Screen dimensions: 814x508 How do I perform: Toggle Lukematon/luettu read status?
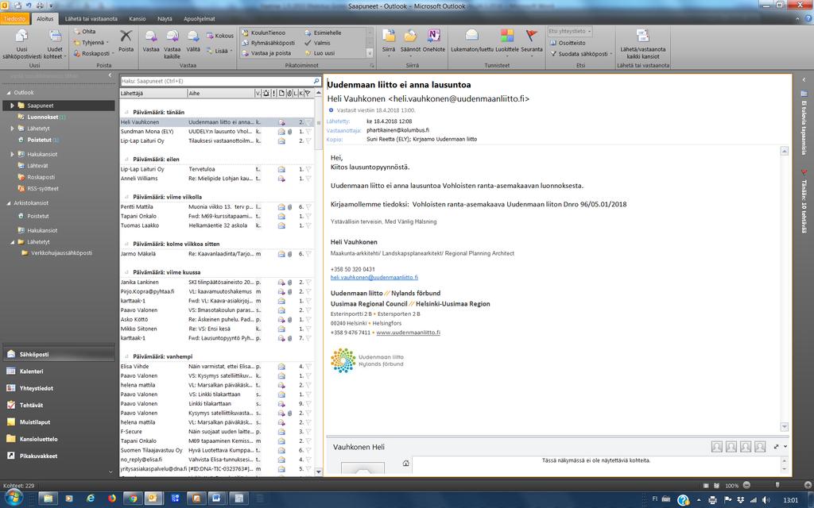pos(472,40)
